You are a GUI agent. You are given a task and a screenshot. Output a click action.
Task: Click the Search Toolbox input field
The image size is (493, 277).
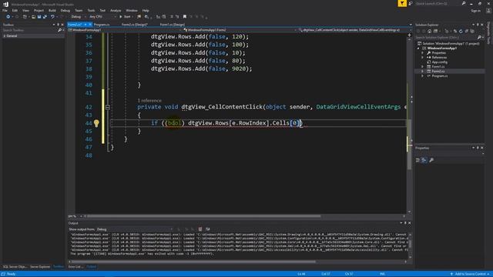[29, 30]
